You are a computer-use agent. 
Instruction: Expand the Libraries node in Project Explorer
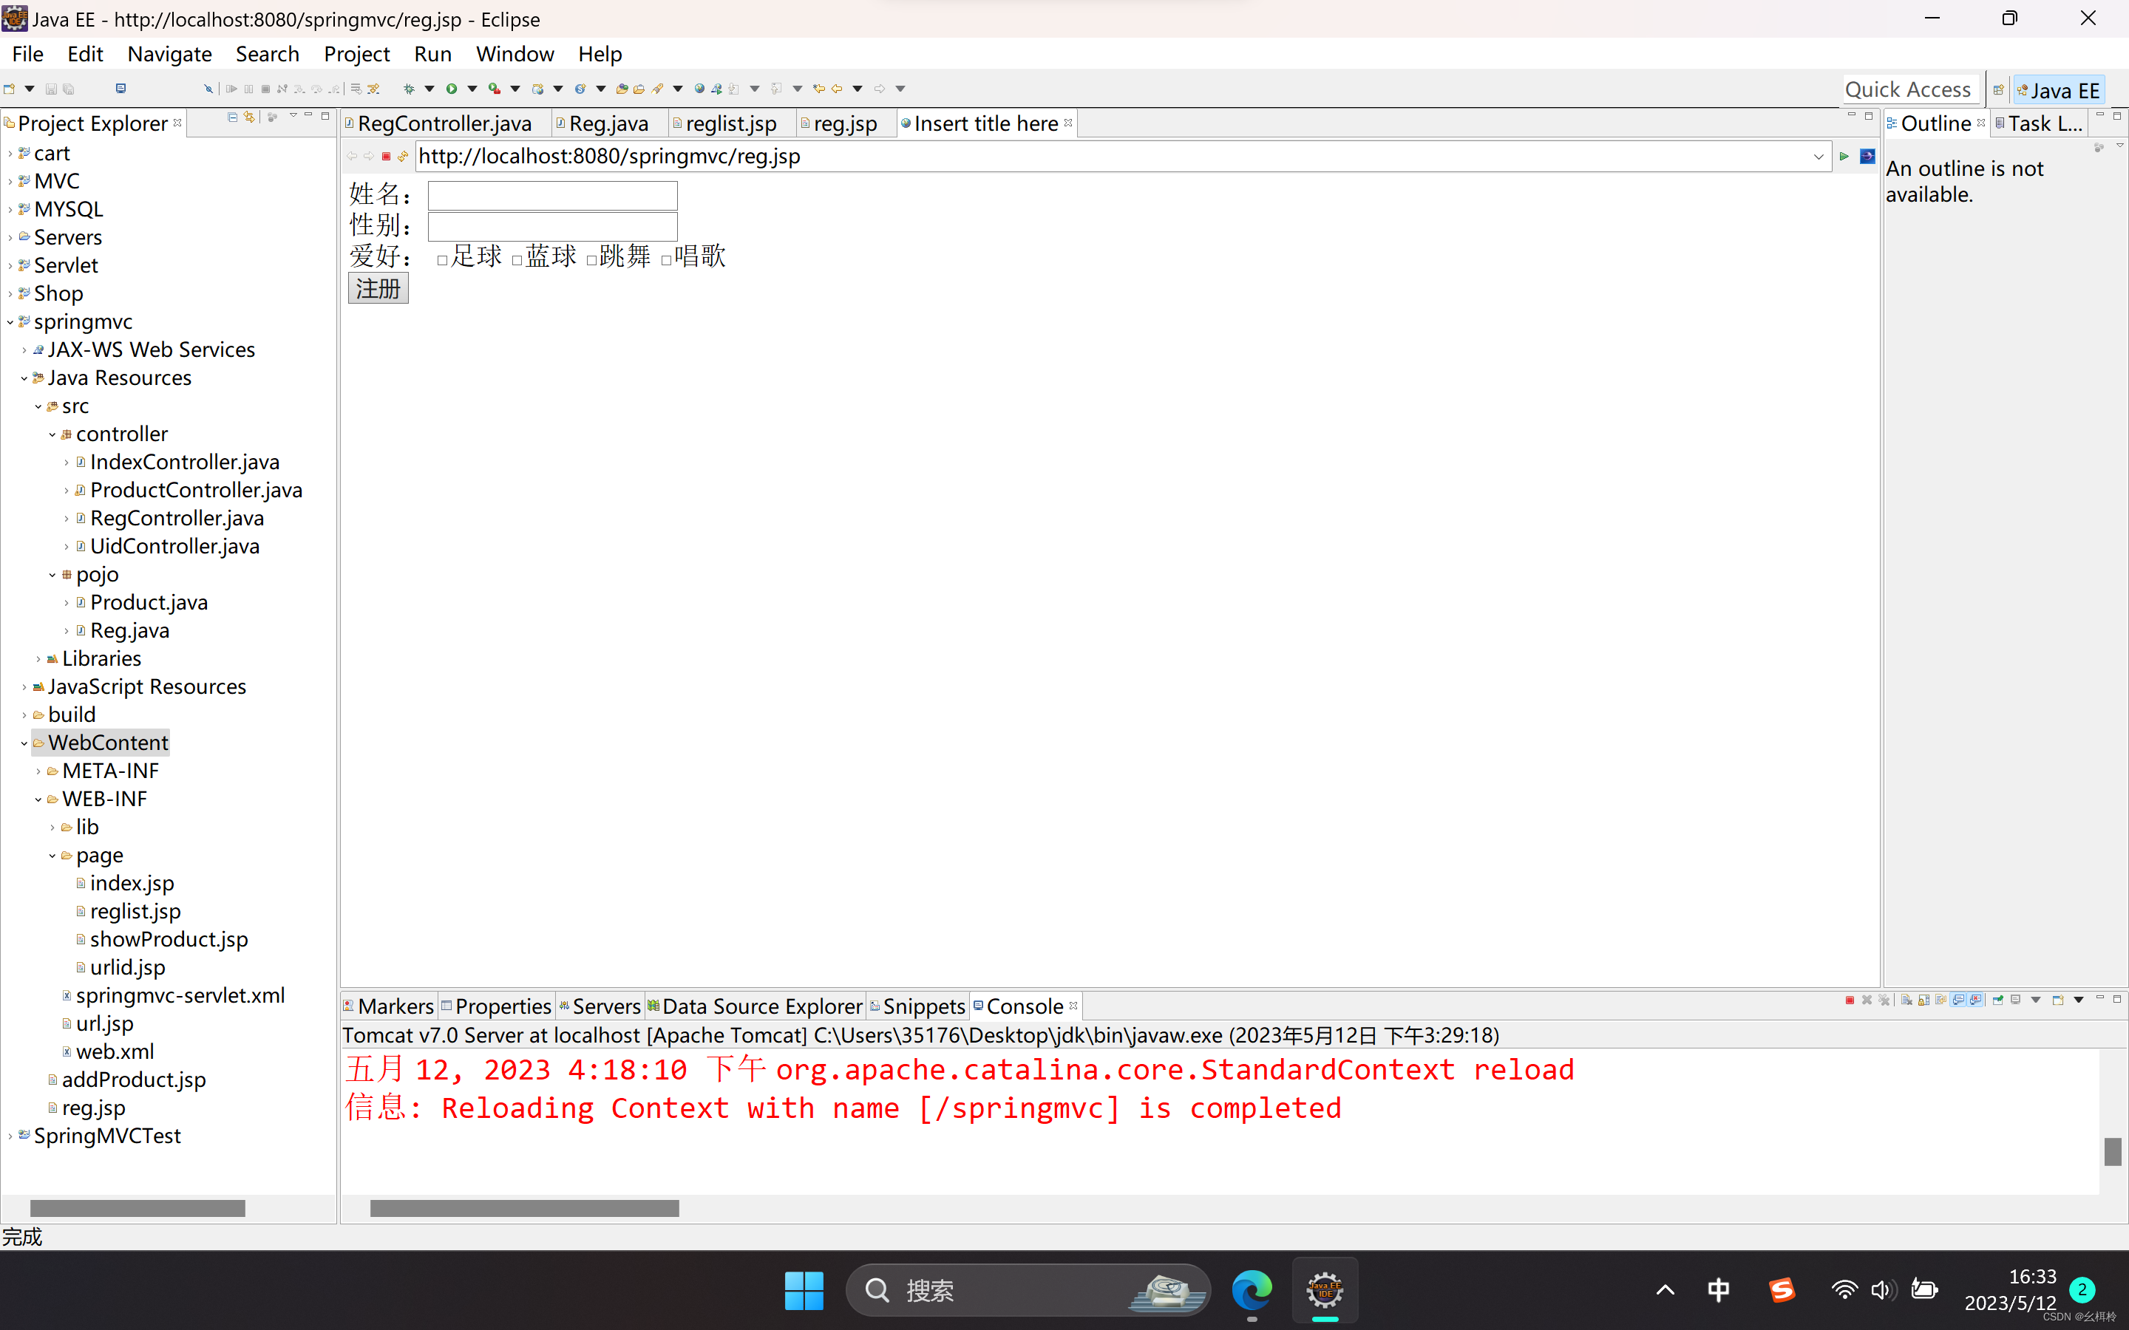(x=38, y=659)
